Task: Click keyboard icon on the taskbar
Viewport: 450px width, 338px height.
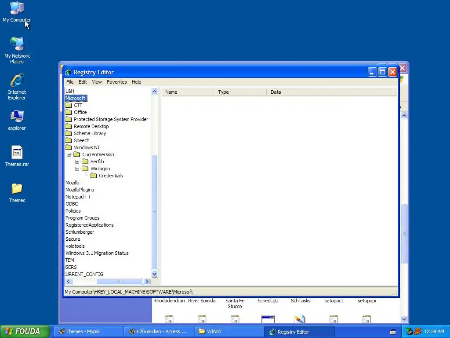Action: tap(393, 332)
